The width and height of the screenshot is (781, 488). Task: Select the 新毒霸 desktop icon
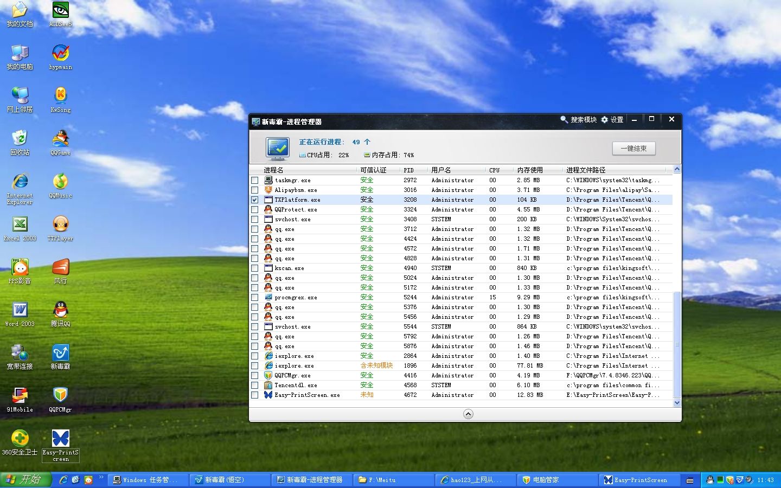coord(60,357)
